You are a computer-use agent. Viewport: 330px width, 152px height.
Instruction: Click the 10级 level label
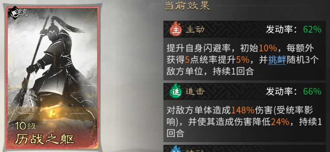coord(26,126)
